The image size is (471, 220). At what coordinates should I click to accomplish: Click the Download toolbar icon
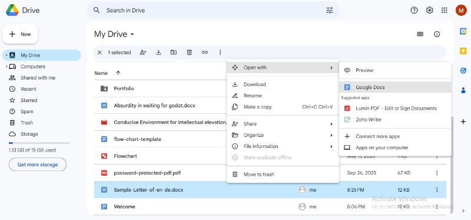pos(158,52)
